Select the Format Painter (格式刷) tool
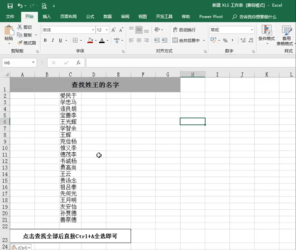Viewport: 296px width, 250px height. click(27, 43)
